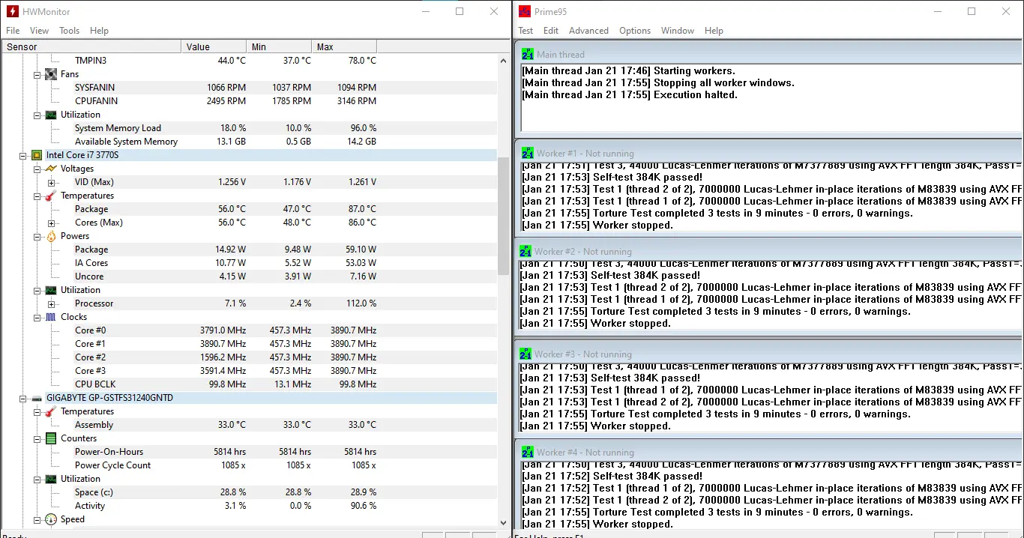
Task: Open HWMonitor Tools menu
Action: pos(69,31)
